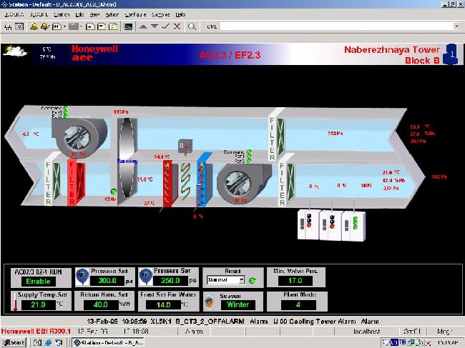Click the green checkmark enter icon
The image size is (465, 348).
click(x=166, y=26)
